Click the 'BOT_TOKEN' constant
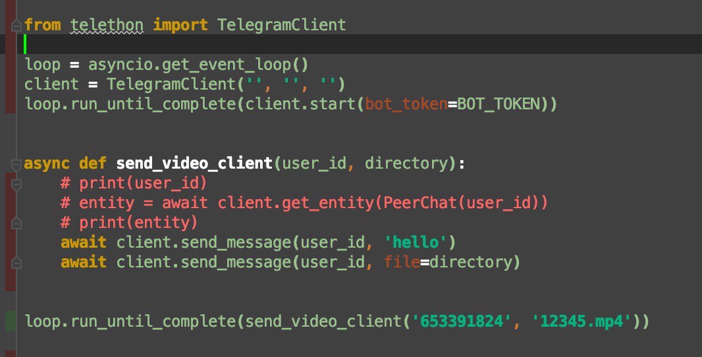 [499, 104]
